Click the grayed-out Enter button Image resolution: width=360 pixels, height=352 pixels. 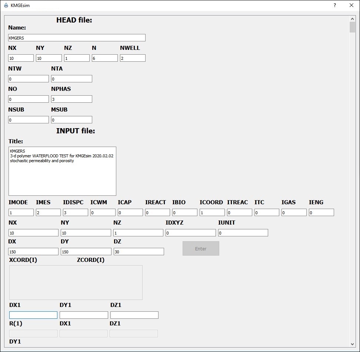pyautogui.click(x=201, y=249)
